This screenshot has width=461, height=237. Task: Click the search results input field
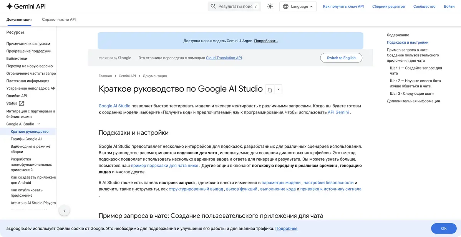pos(234,6)
